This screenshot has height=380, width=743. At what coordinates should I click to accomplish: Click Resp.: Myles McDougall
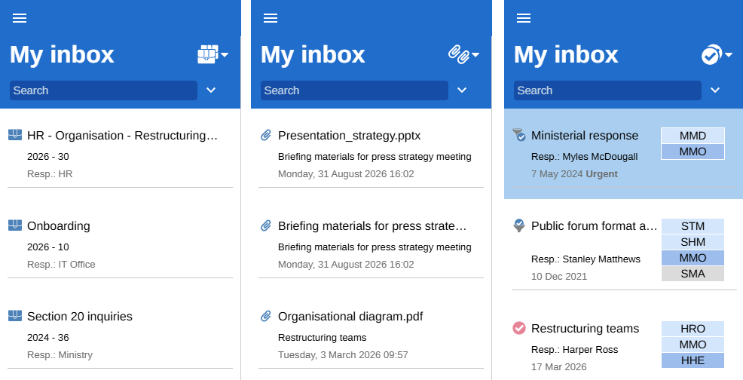(584, 157)
